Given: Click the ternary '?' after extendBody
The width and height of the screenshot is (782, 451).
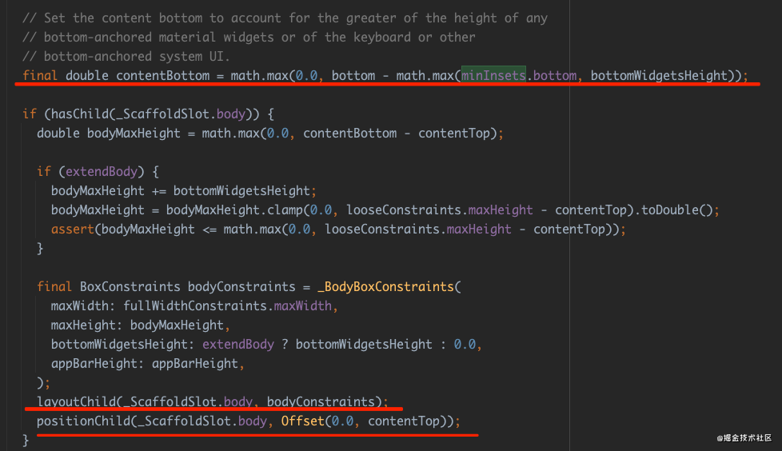Looking at the screenshot, I should (285, 344).
